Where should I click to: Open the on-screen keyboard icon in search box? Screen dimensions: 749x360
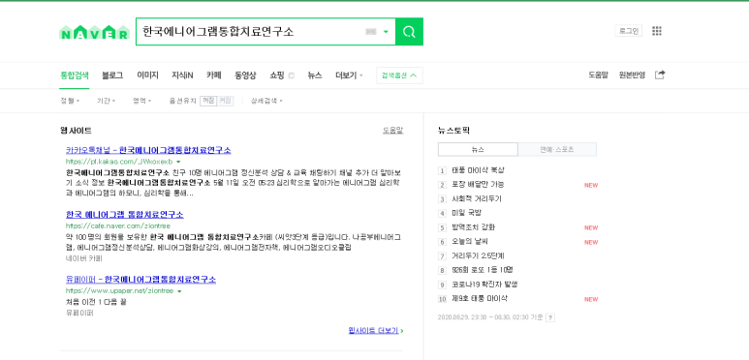point(371,32)
